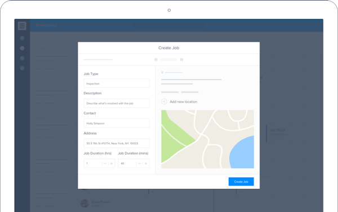Screen dimensions: 338x212
Task: Select the third sidebar circle icon
Action: click(x=22, y=58)
